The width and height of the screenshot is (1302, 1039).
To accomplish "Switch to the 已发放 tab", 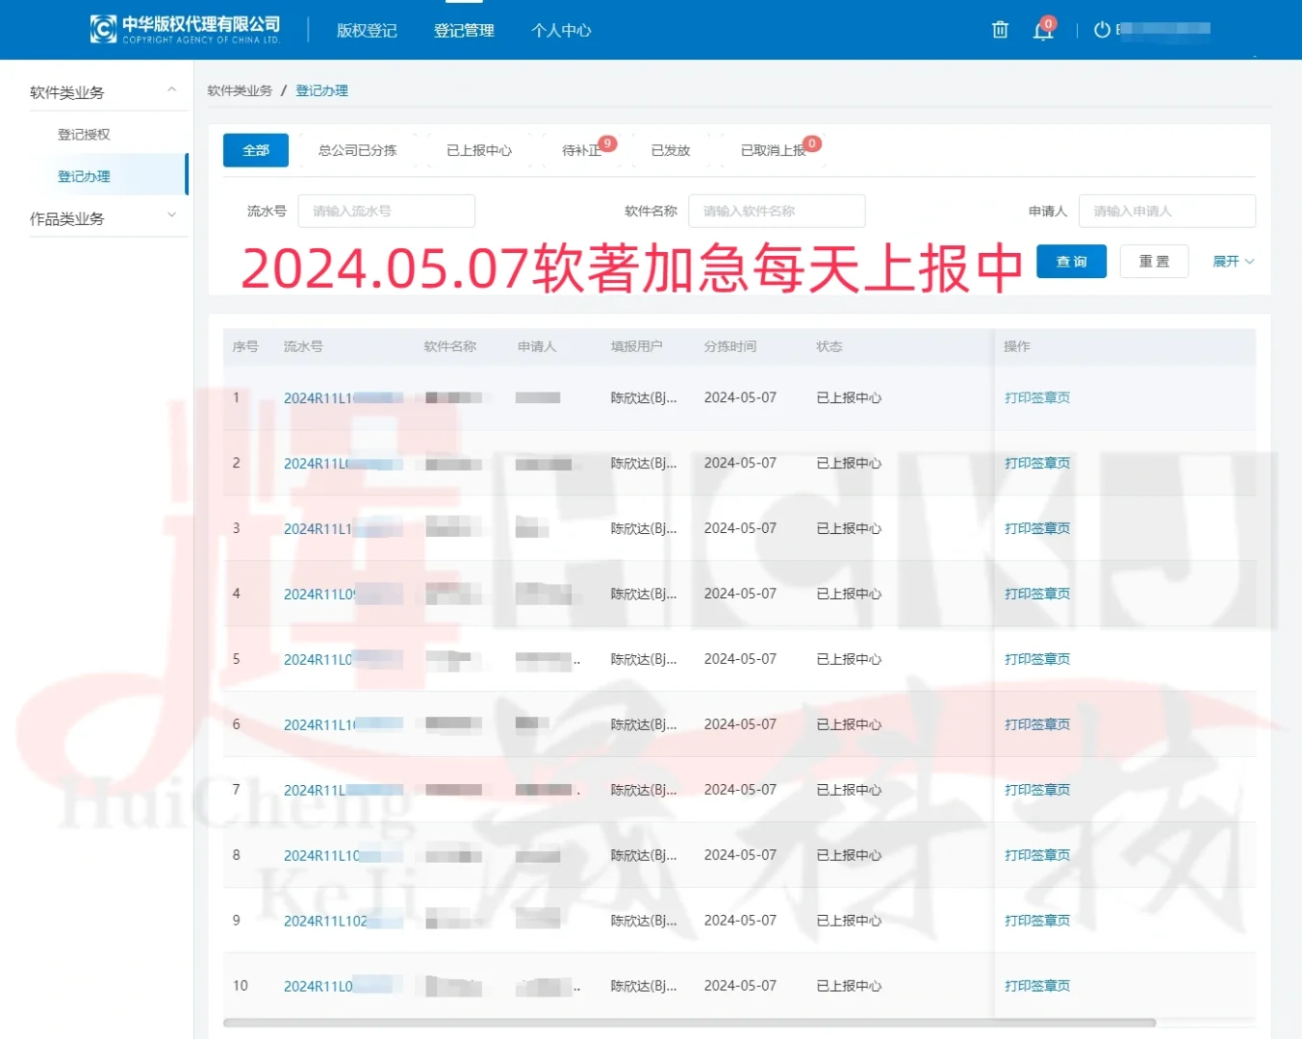I will click(x=671, y=150).
